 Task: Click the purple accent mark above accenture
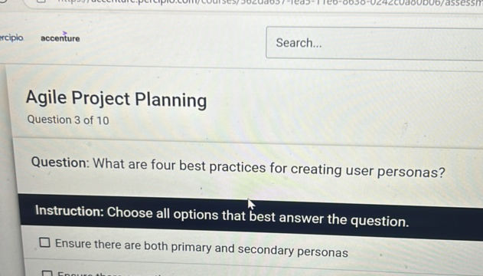click(x=64, y=33)
